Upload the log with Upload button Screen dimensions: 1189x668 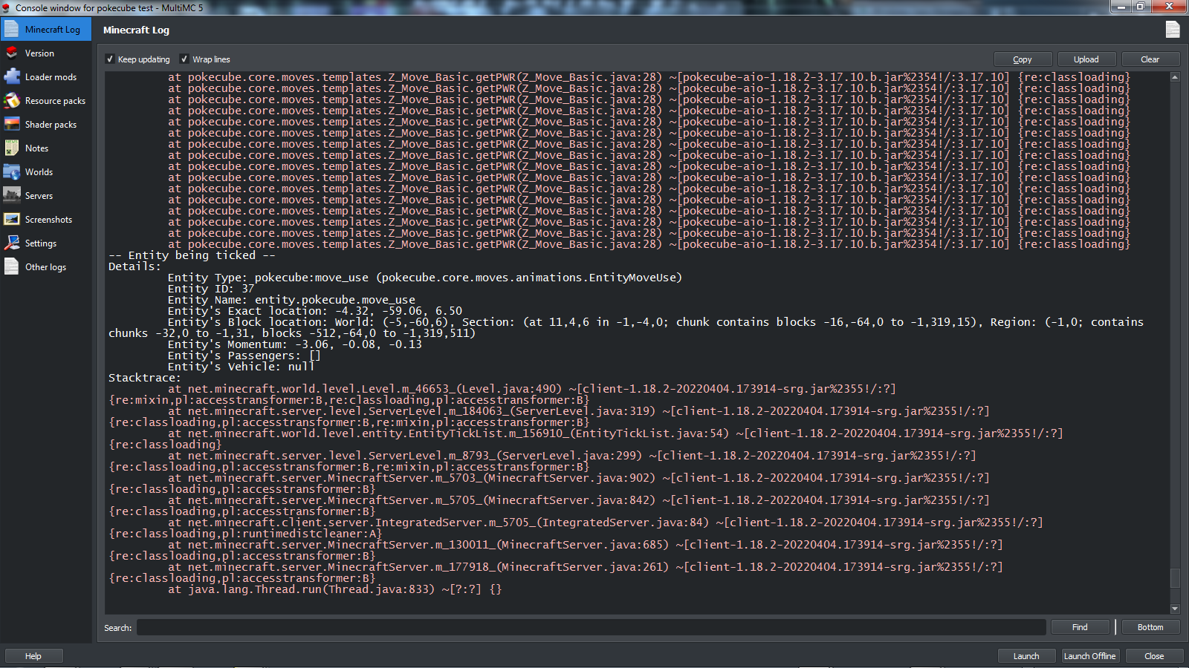[1086, 59]
